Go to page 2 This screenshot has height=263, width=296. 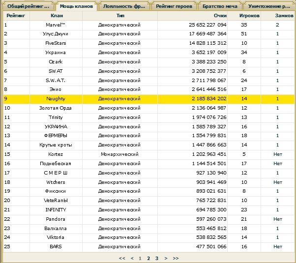point(148,258)
